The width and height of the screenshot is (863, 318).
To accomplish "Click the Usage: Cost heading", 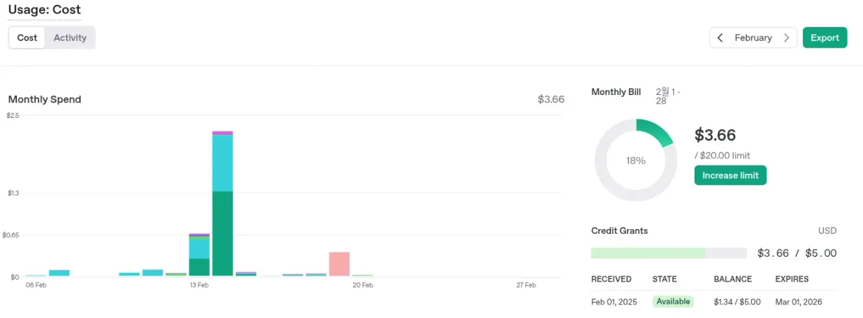I will [x=44, y=10].
